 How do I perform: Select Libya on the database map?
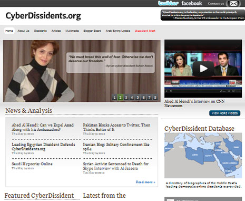(x=194, y=155)
